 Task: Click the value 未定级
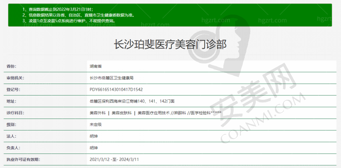click(95, 125)
